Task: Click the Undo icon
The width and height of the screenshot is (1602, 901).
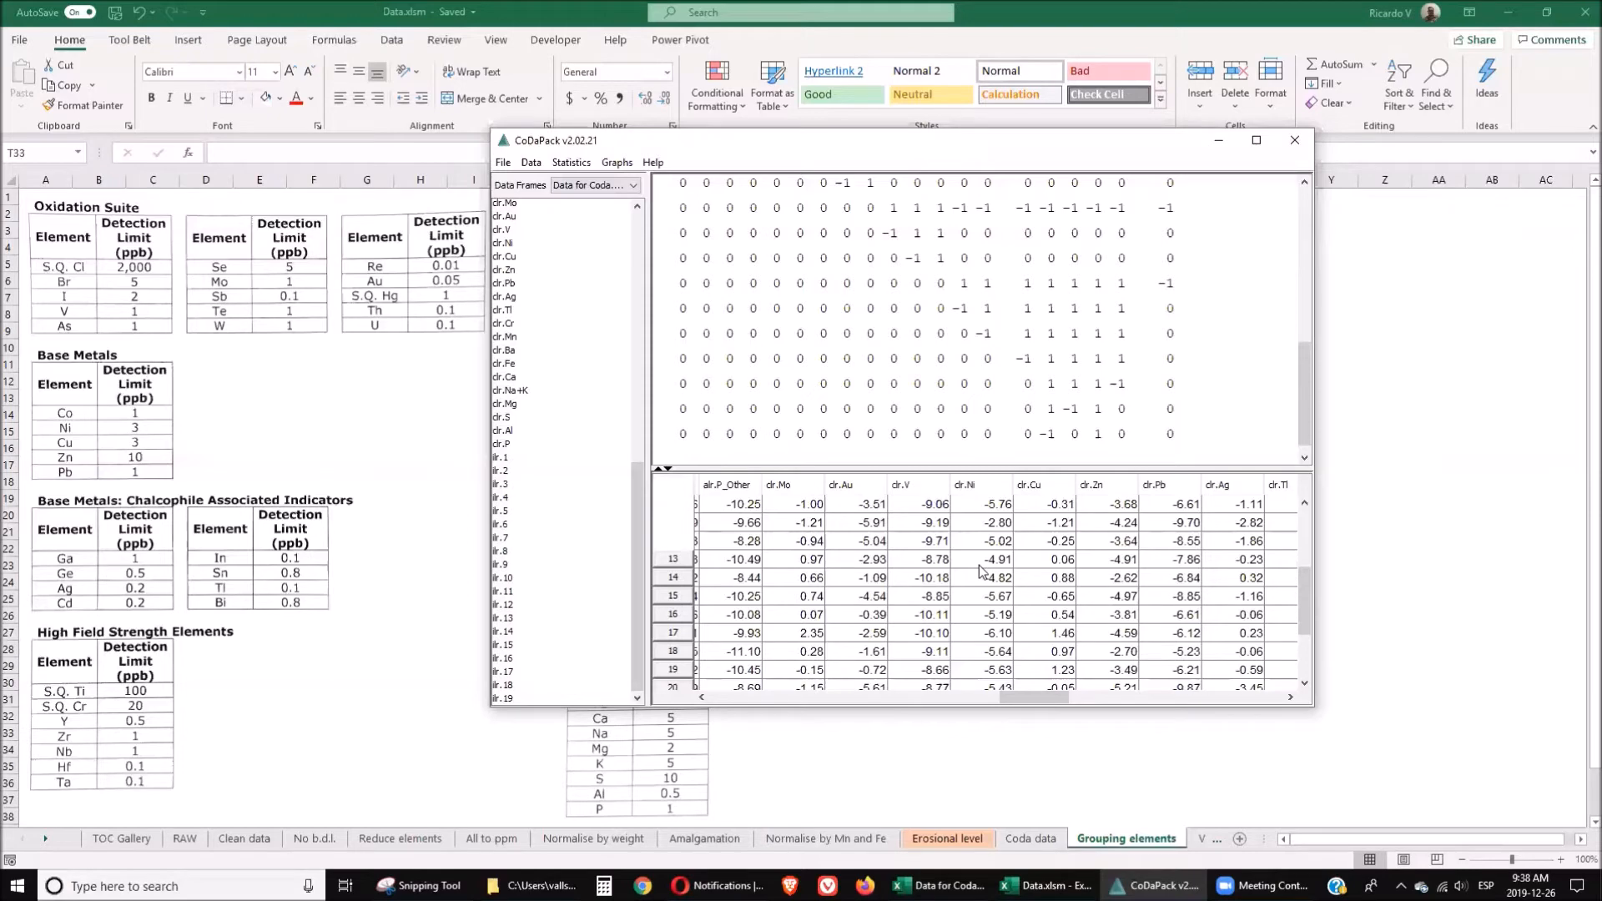Action: click(x=139, y=13)
